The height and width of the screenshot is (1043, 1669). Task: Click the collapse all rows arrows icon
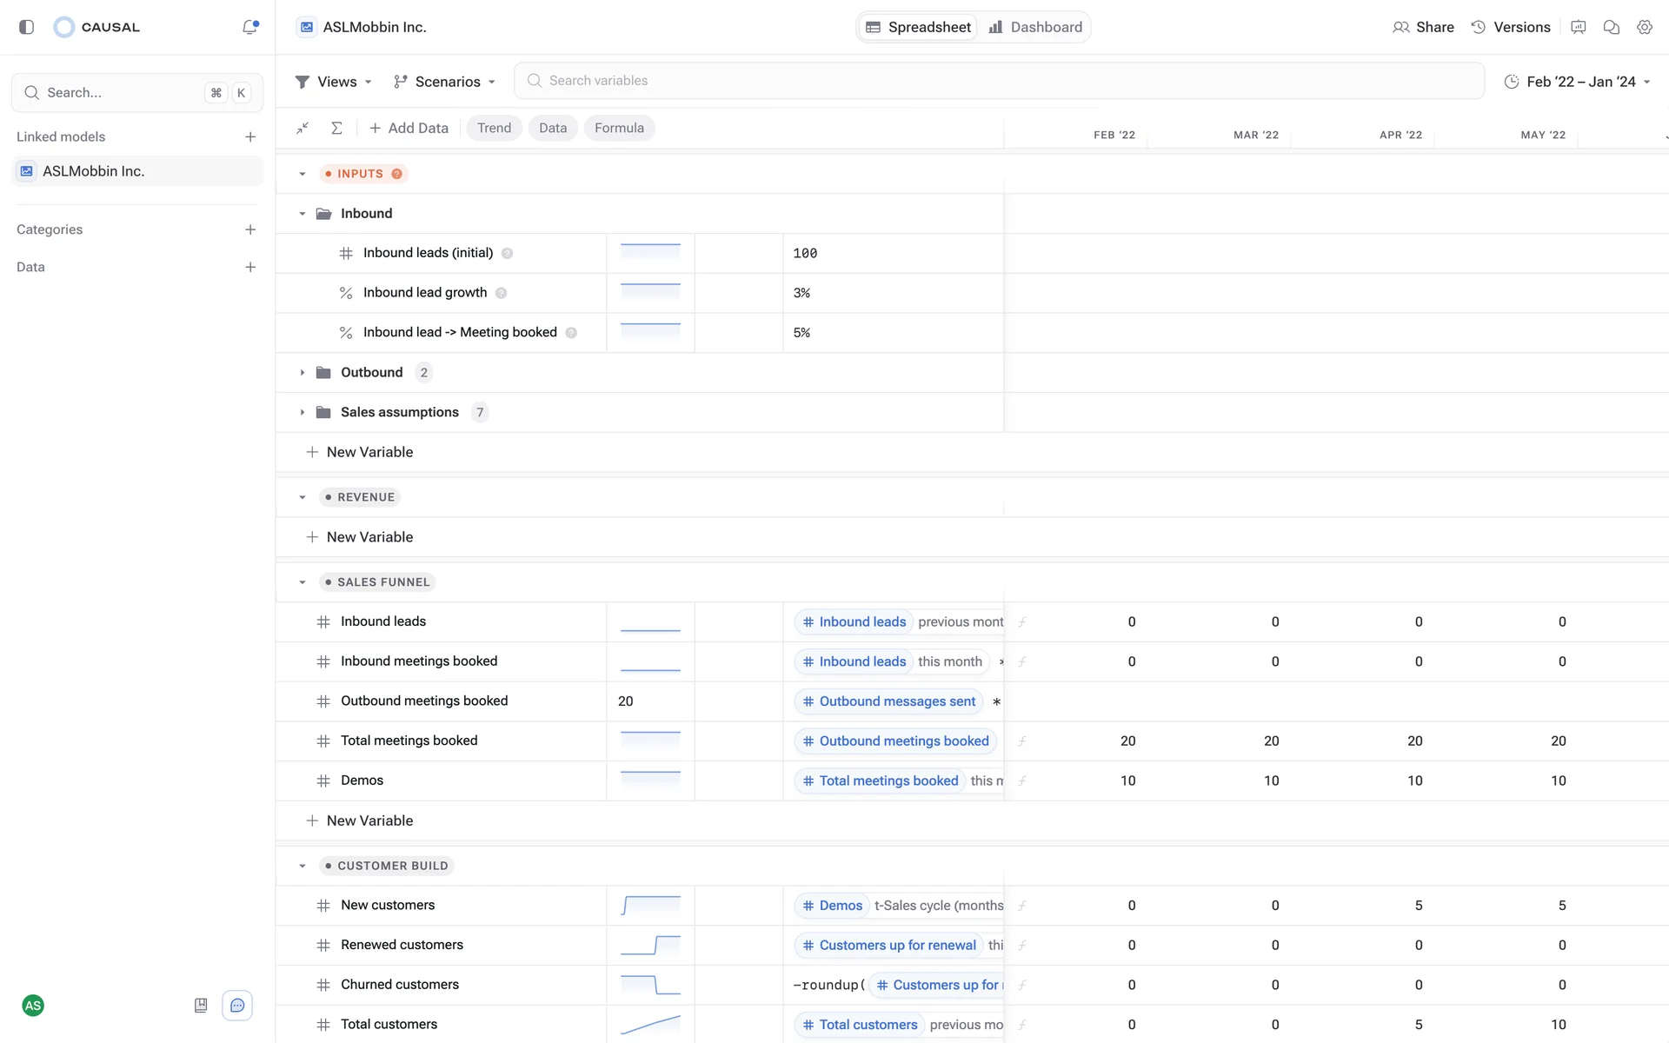[303, 128]
